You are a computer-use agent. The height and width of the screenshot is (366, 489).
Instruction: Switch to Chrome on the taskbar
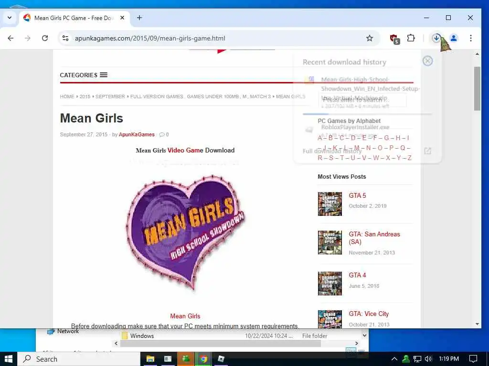pos(203,359)
